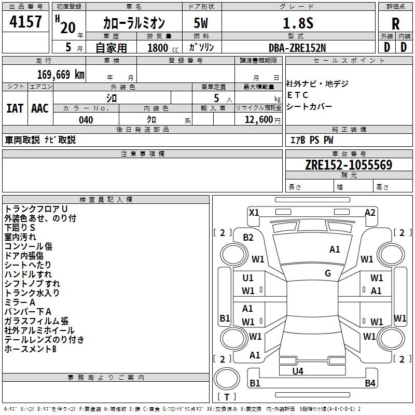The width and height of the screenshot is (415, 415).
Task: Click inspector note 下廻りS
Action: [x=20, y=228]
